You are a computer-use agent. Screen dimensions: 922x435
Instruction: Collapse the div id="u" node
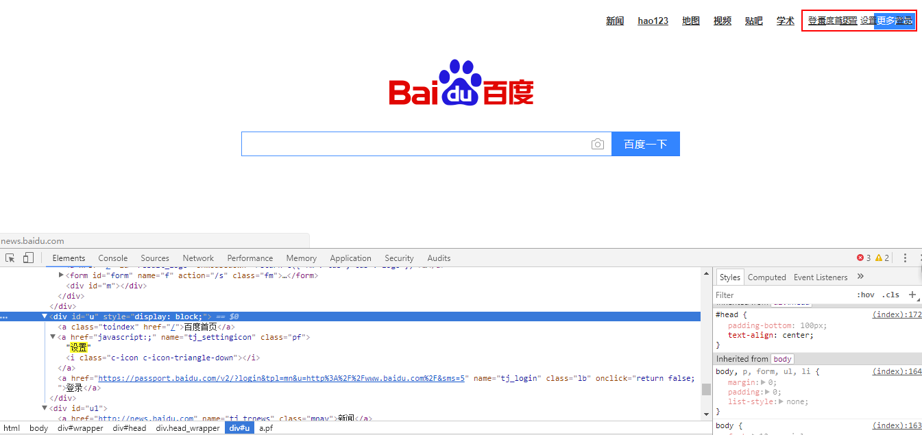coord(45,316)
